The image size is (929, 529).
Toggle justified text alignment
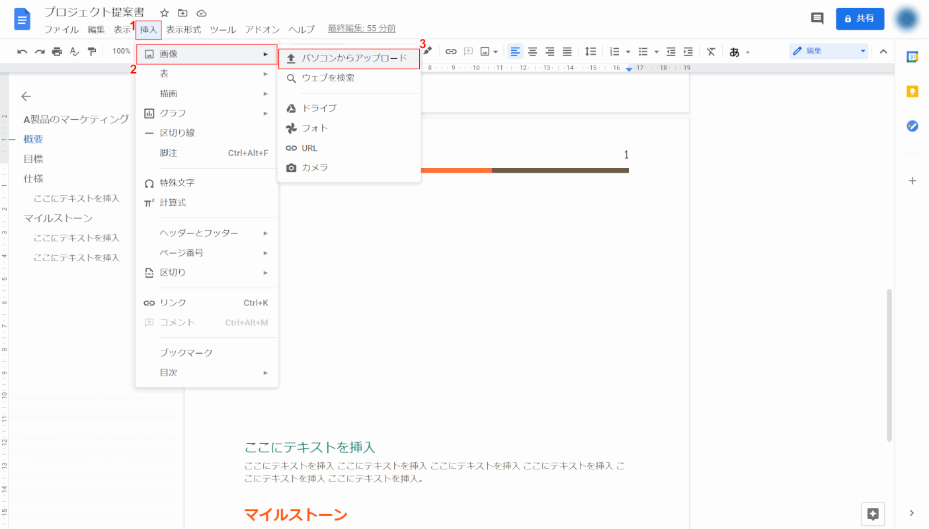(x=567, y=52)
